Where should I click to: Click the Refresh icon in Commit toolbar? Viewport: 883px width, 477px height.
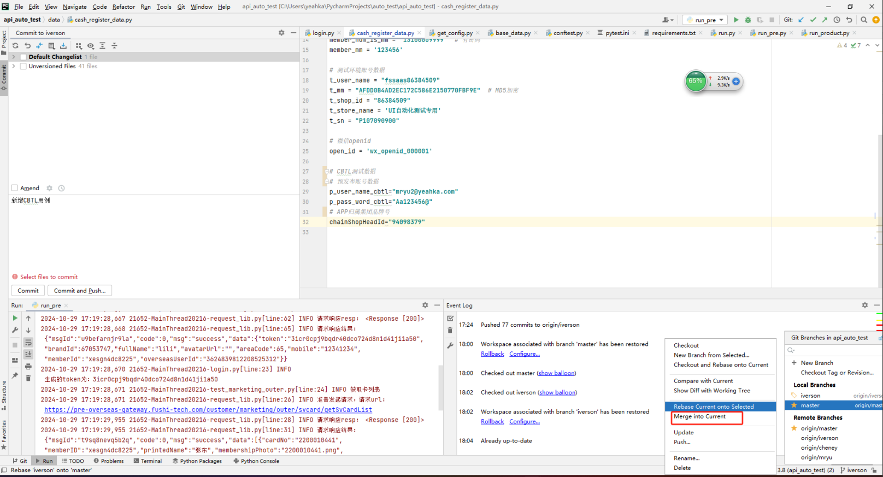click(x=15, y=46)
